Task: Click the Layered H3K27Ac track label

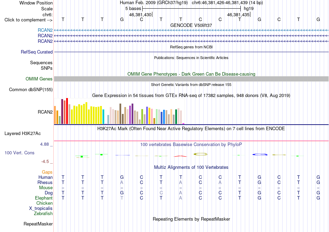Action: tap(23, 134)
